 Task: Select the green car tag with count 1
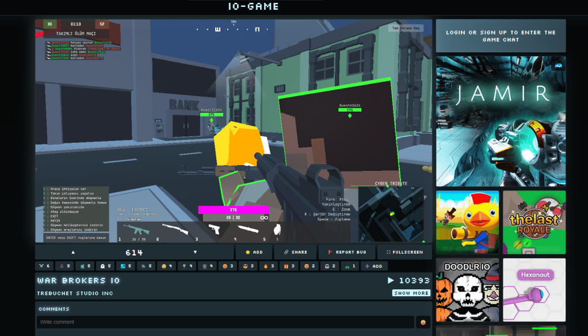349,266
